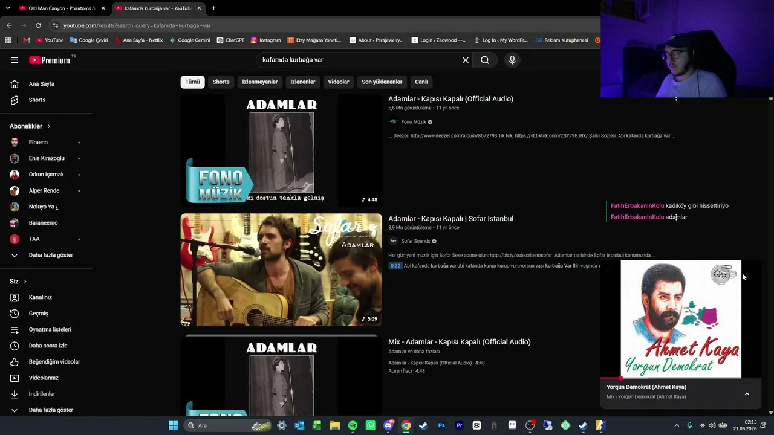Image resolution: width=774 pixels, height=435 pixels.
Task: Clear the search query with the X
Action: 466,60
